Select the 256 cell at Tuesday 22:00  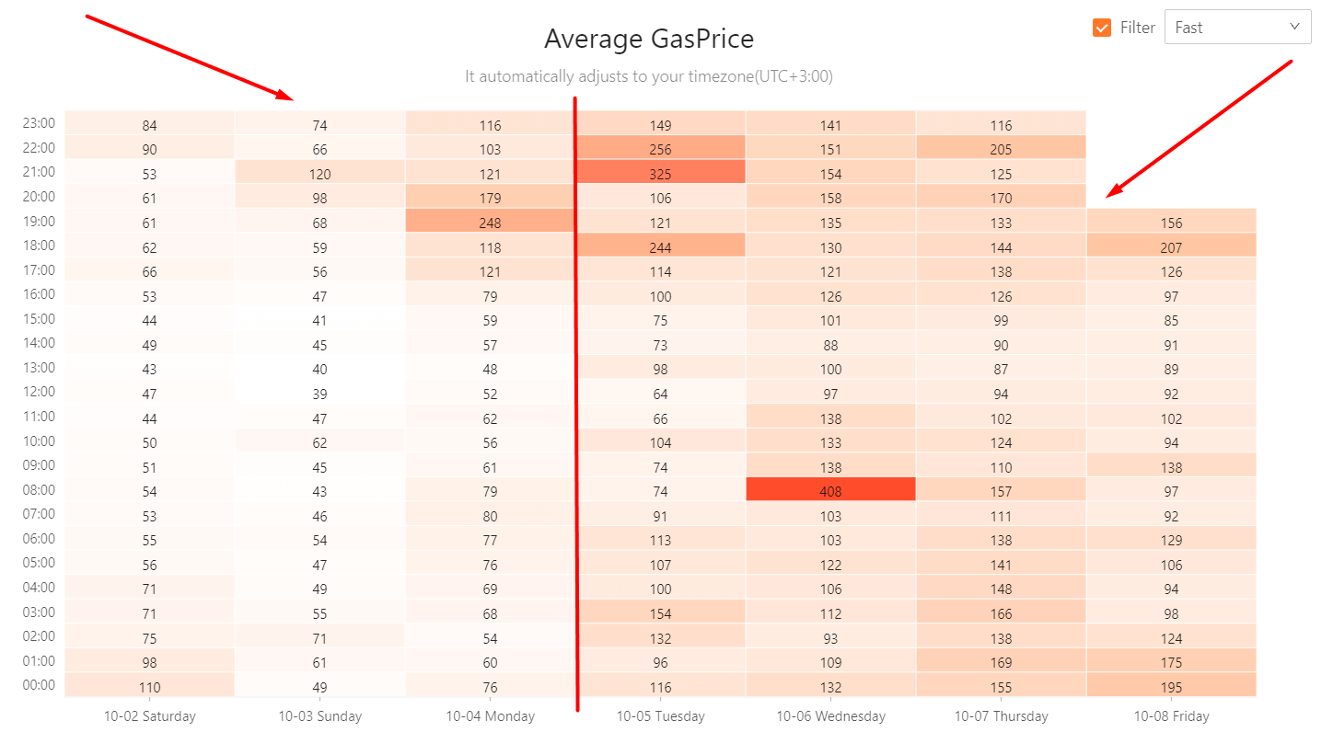tap(660, 149)
